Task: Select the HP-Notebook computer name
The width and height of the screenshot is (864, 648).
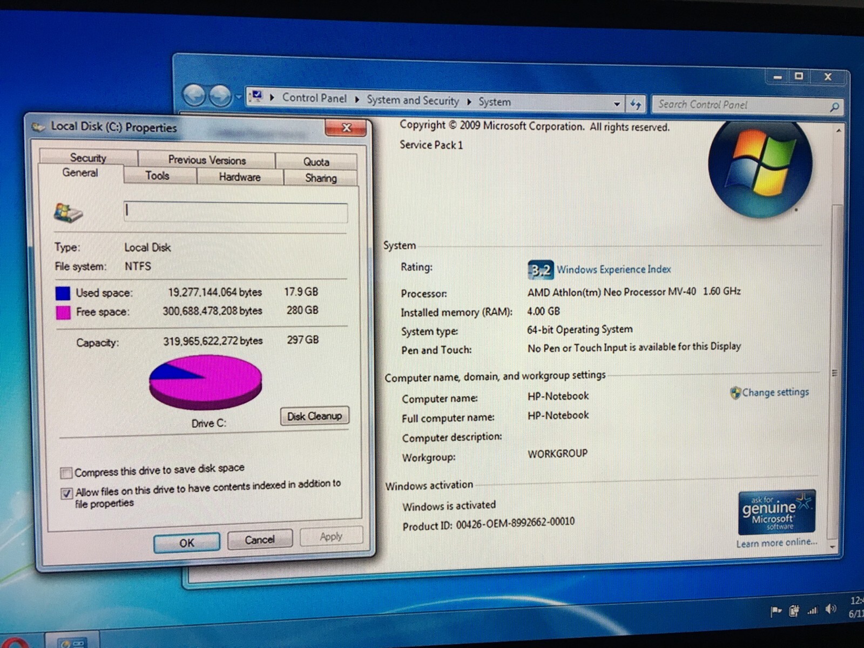Action: coord(558,396)
